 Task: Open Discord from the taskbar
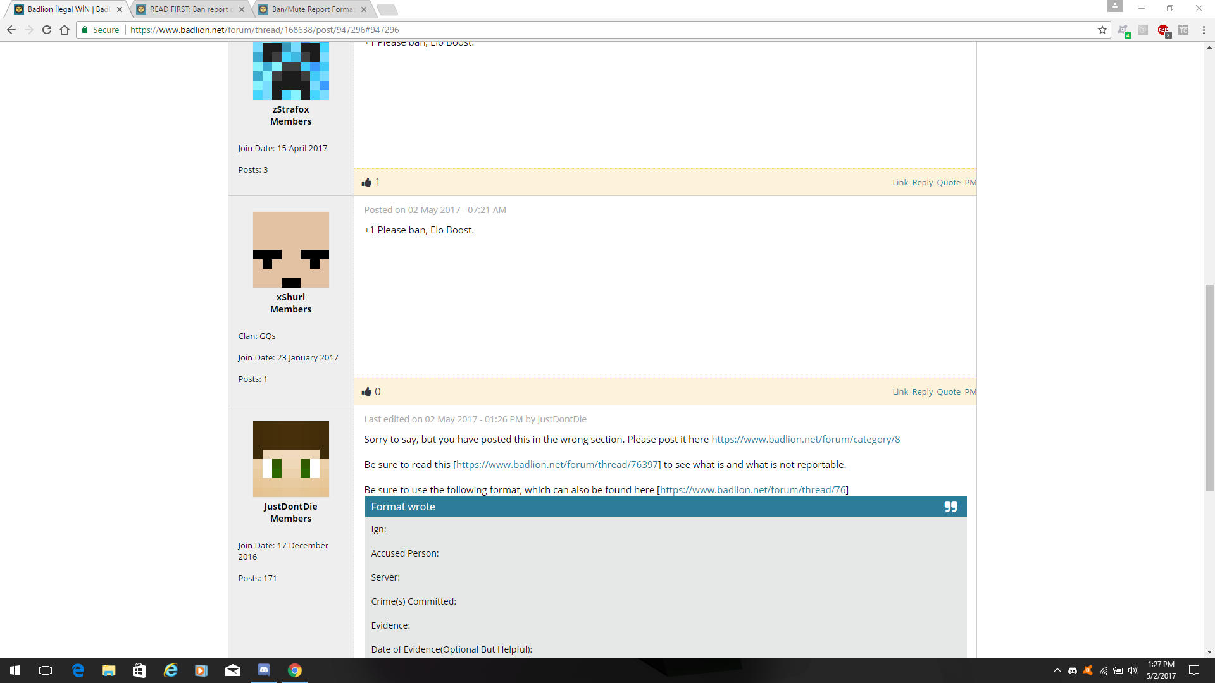click(x=264, y=670)
